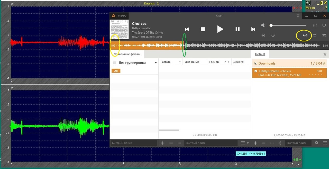Open the sleep timer clock icon
Viewport: 329px width, 169px height.
click(273, 35)
